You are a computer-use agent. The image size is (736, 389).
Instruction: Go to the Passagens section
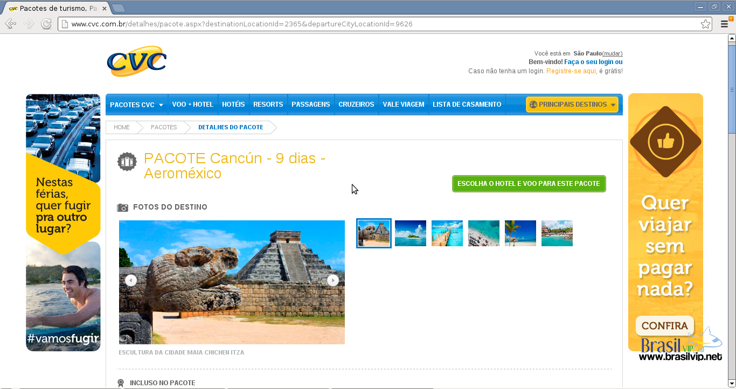pos(311,105)
